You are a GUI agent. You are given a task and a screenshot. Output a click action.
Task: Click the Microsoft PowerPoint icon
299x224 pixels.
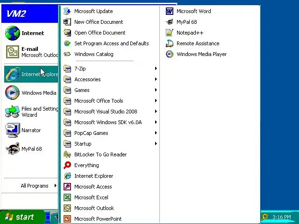click(x=67, y=219)
